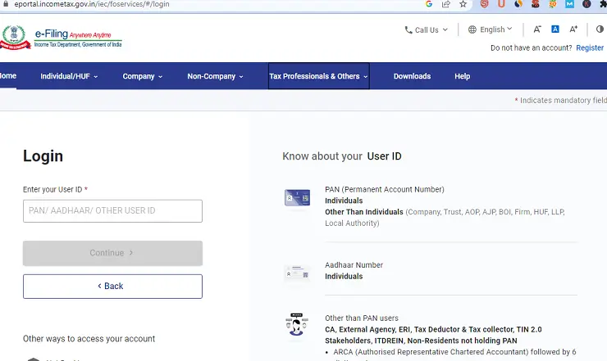The image size is (607, 361).
Task: Click 'Other than PAN users' text
Action: 362,318
